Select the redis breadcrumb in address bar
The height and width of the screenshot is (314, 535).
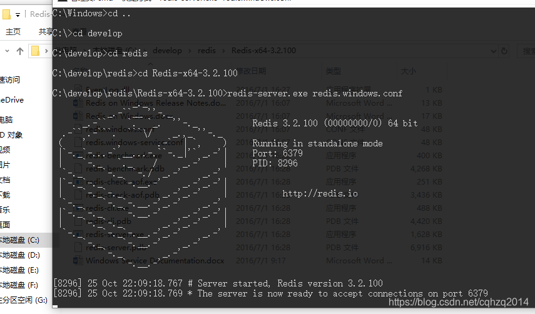(x=206, y=51)
